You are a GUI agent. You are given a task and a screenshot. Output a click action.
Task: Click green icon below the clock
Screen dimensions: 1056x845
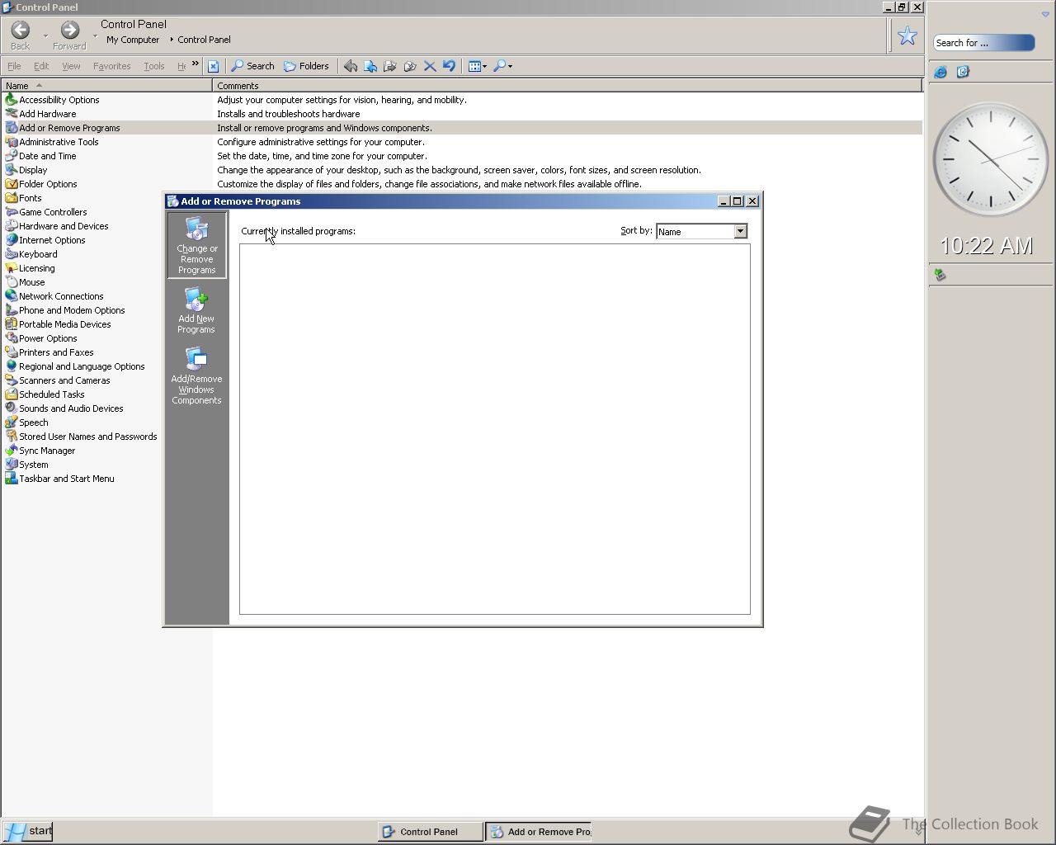pos(940,274)
